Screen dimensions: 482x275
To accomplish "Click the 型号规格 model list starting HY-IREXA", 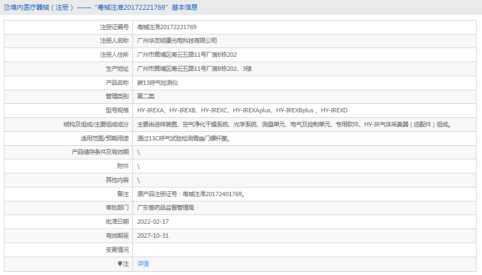I will pyautogui.click(x=242, y=110).
